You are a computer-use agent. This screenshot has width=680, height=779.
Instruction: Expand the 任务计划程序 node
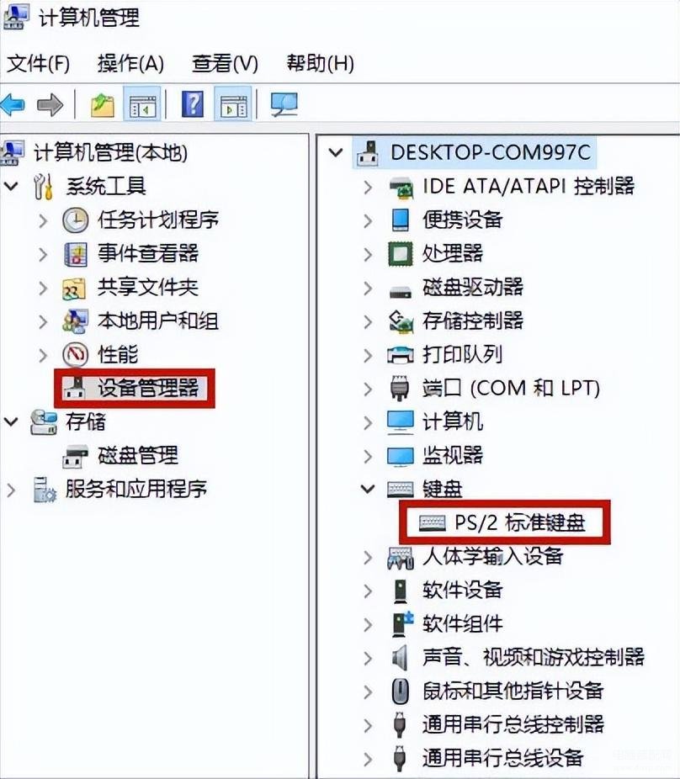click(x=43, y=220)
